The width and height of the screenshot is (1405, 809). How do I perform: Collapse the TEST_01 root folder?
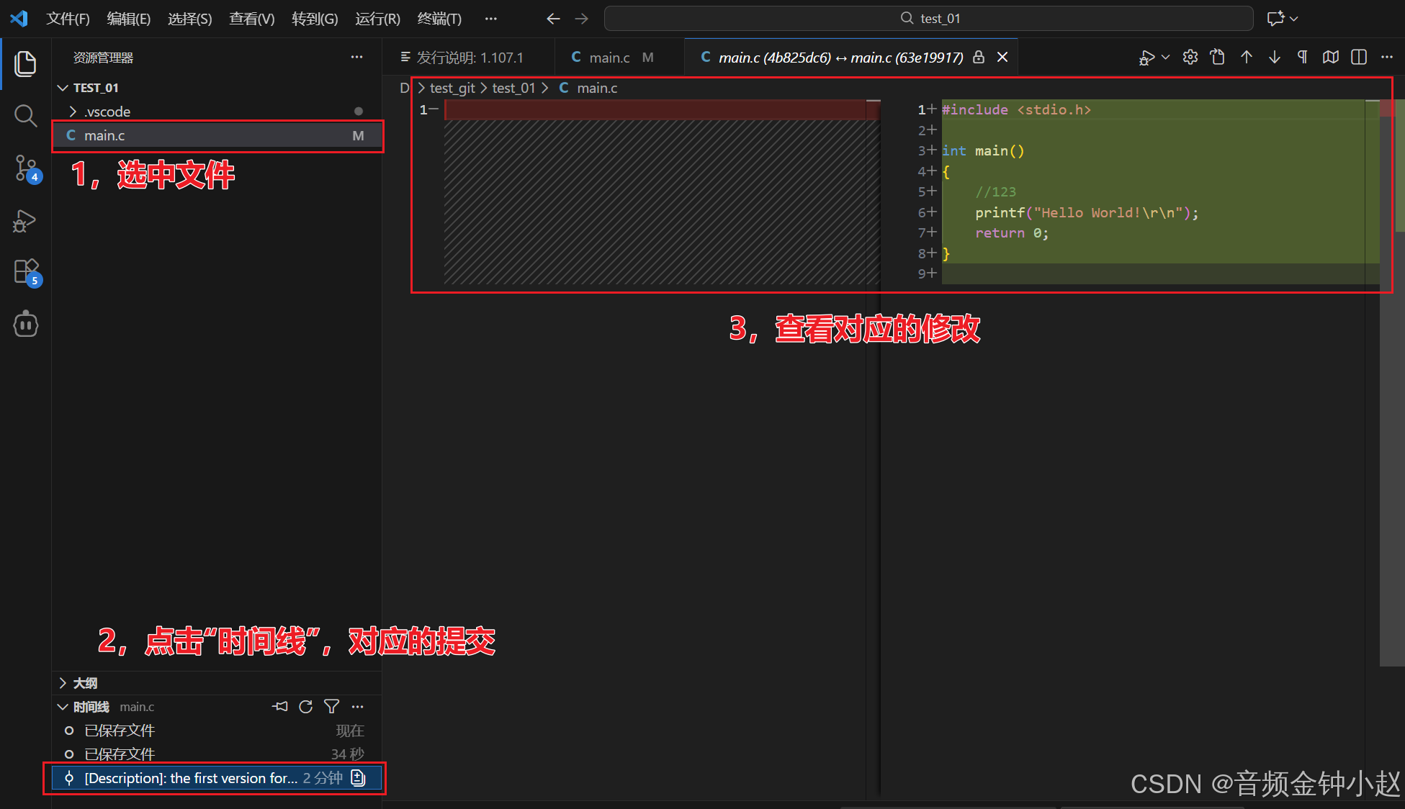pos(63,88)
